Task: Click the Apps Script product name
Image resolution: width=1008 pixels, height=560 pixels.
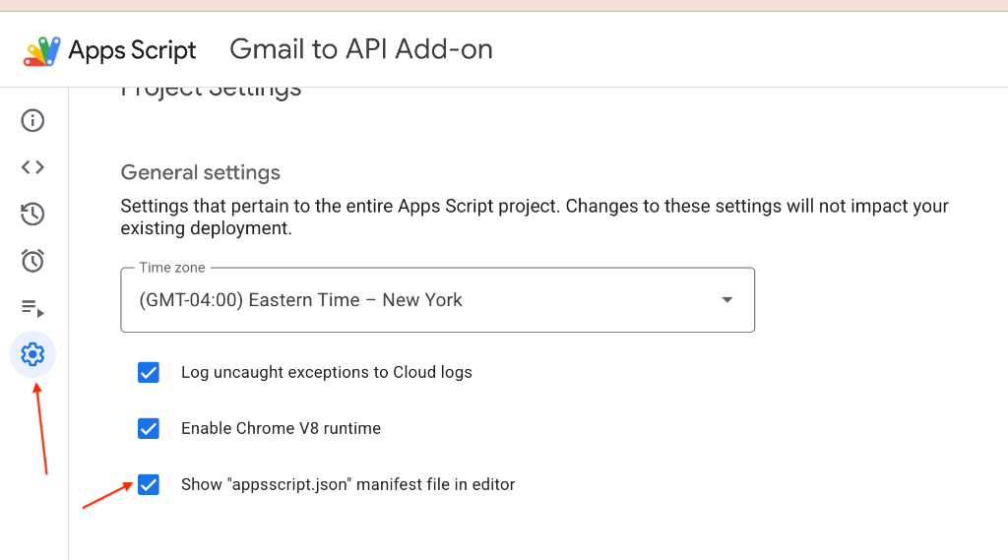Action: point(133,51)
